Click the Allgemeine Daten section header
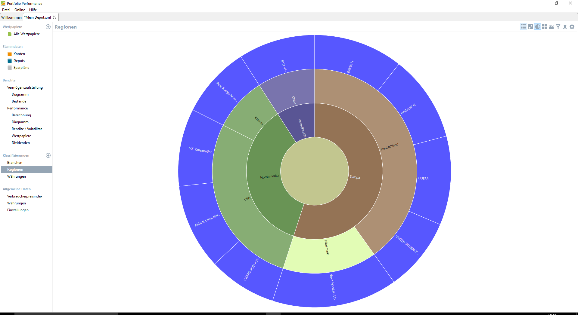The width and height of the screenshot is (578, 315). point(17,189)
